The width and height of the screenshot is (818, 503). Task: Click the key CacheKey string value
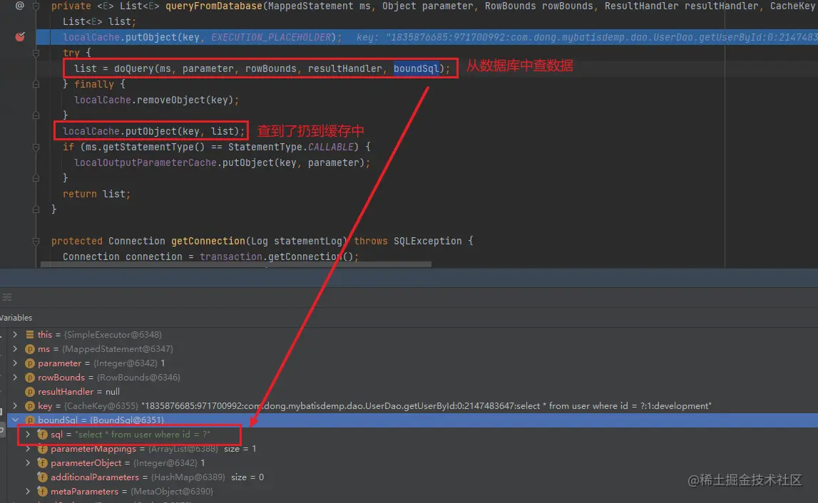tap(426, 405)
